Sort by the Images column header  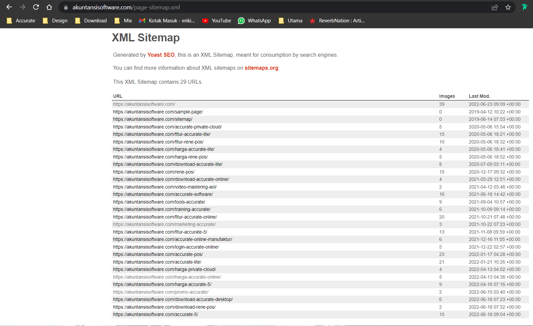(447, 96)
